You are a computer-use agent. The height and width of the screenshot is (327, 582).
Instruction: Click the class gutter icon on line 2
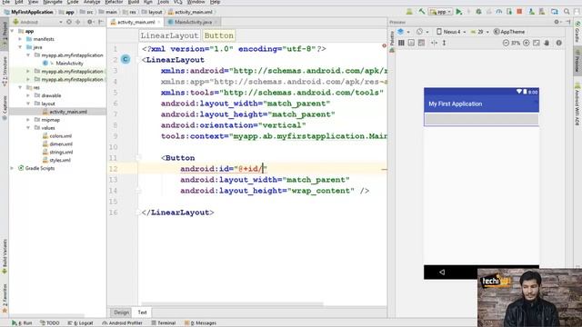pyautogui.click(x=125, y=59)
